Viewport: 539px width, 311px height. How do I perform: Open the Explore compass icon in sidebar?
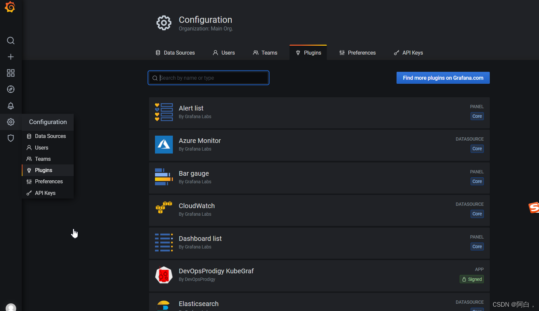click(x=11, y=89)
